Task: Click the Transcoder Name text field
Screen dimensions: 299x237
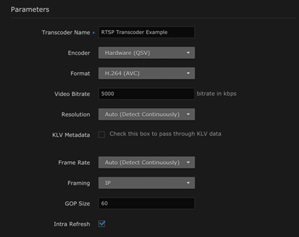Action: [x=146, y=32]
